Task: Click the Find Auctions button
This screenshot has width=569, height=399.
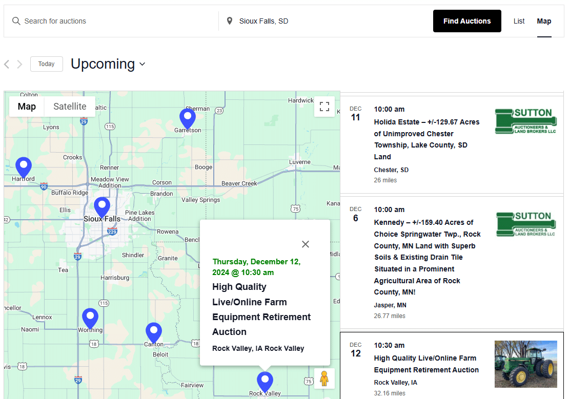Action: (x=466, y=21)
